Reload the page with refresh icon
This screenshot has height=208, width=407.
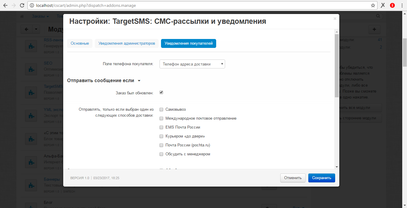coord(22,5)
